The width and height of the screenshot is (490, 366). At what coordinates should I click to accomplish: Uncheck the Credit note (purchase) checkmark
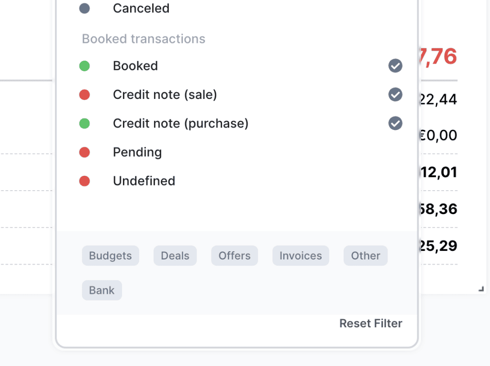395,123
